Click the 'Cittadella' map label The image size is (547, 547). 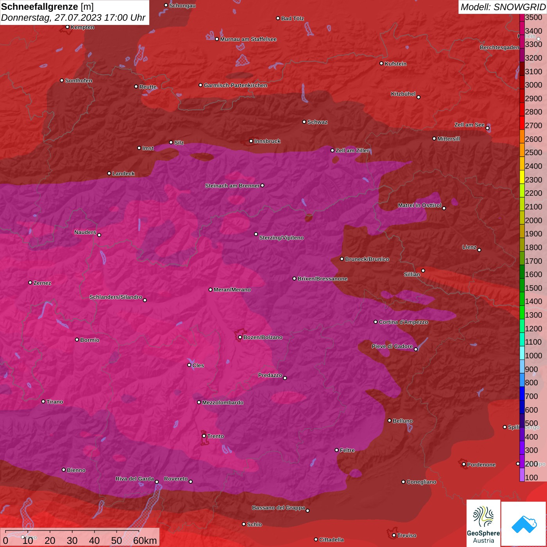pyautogui.click(x=332, y=540)
